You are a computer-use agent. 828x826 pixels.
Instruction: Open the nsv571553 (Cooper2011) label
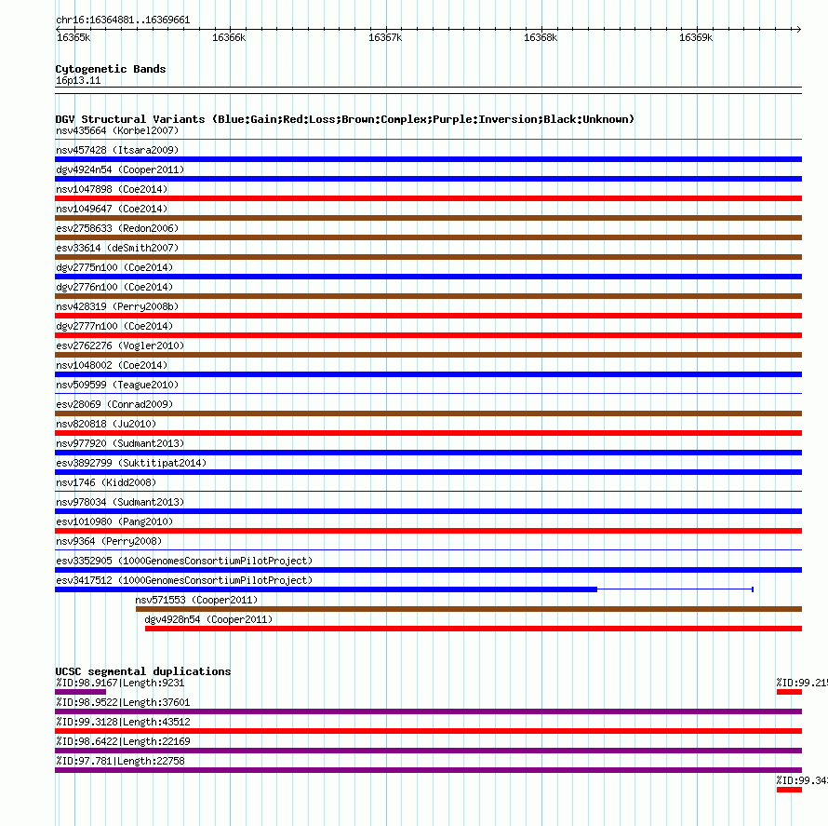(x=196, y=600)
